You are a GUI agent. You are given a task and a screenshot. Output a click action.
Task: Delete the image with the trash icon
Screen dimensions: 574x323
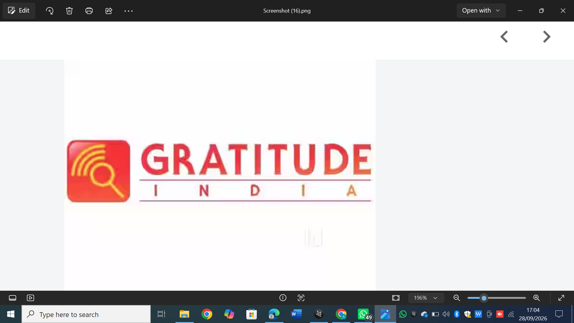[69, 11]
